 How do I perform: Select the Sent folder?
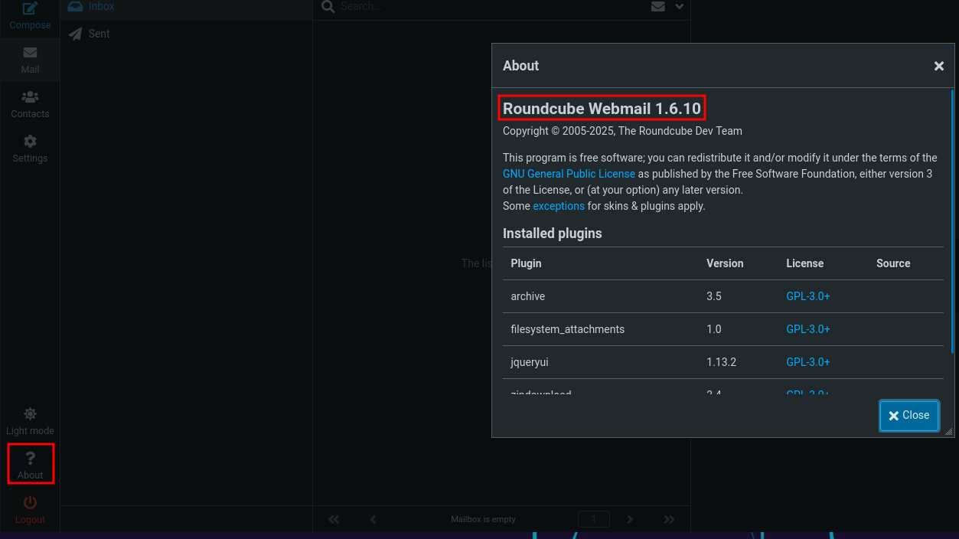(x=186, y=34)
